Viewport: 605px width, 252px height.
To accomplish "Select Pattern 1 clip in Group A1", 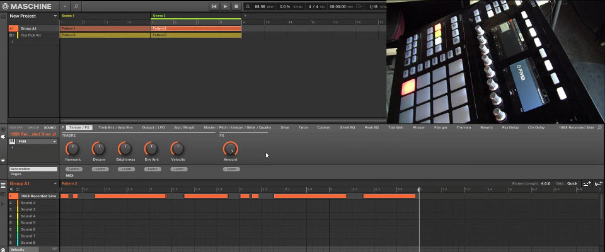I will (x=105, y=28).
